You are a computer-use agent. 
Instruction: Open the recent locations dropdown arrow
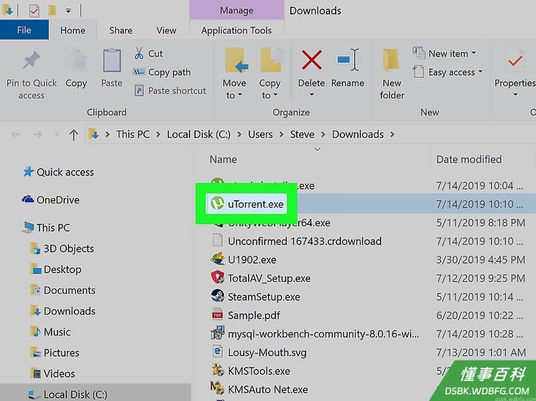pos(57,135)
